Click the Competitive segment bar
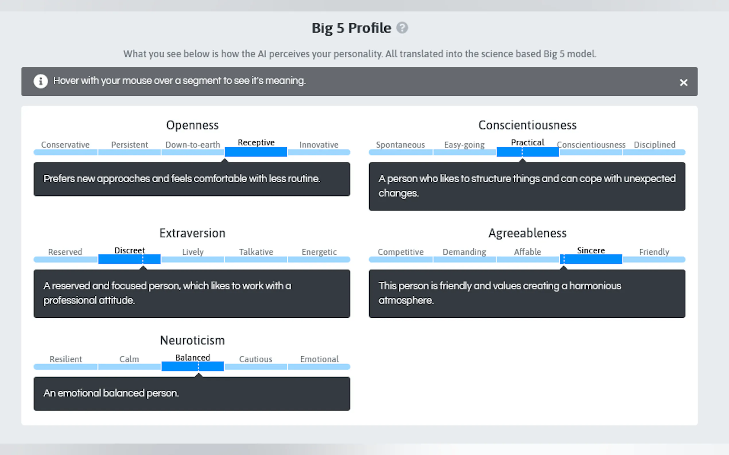Screen dimensions: 729x455 pos(400,259)
